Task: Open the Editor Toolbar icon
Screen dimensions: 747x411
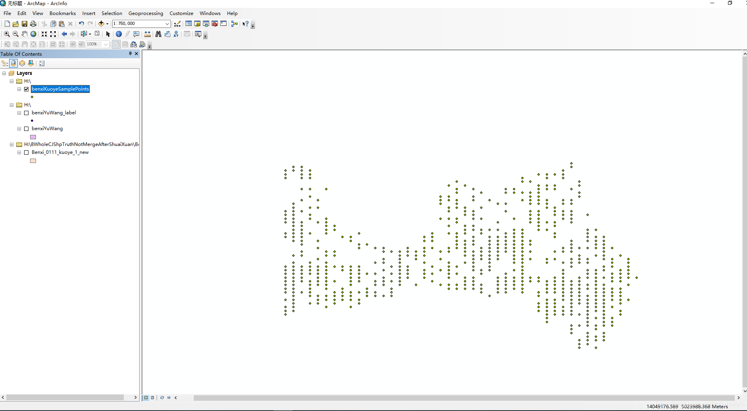Action: click(178, 24)
